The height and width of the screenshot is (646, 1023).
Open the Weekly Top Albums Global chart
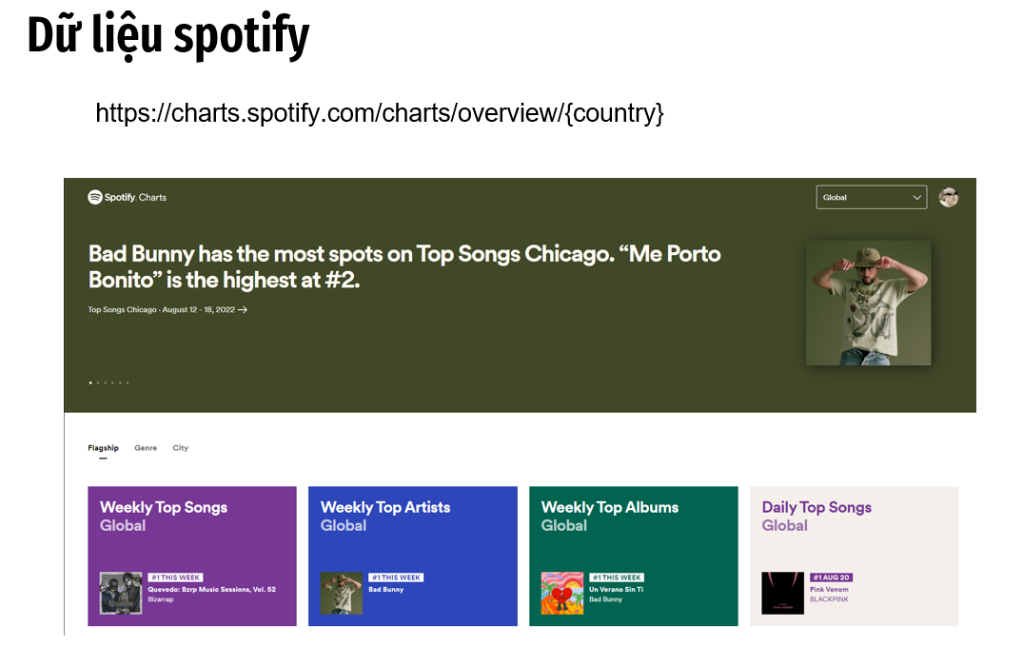click(x=633, y=556)
